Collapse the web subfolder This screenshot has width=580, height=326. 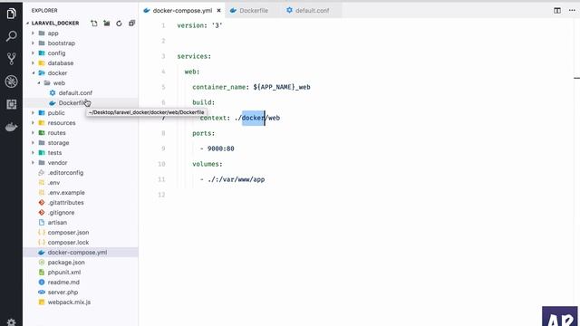tap(59, 82)
